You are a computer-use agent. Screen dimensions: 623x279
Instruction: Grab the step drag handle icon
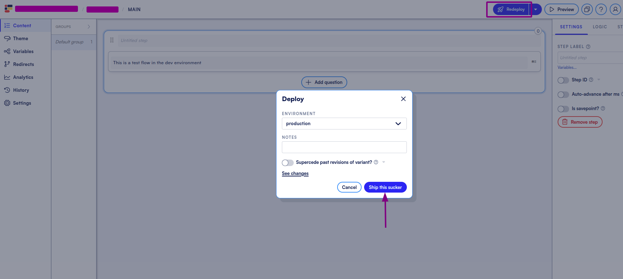click(112, 40)
